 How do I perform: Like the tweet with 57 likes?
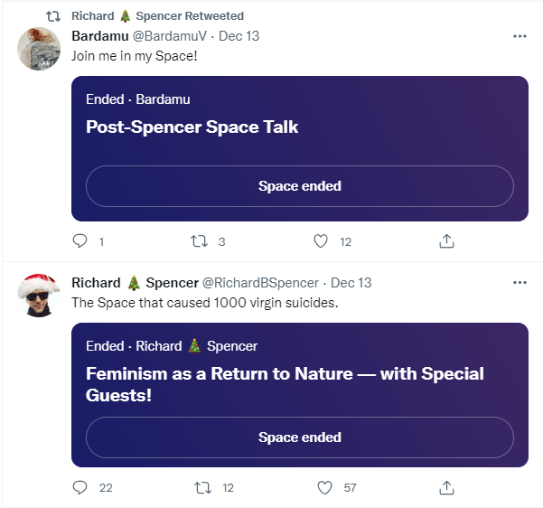click(x=325, y=487)
